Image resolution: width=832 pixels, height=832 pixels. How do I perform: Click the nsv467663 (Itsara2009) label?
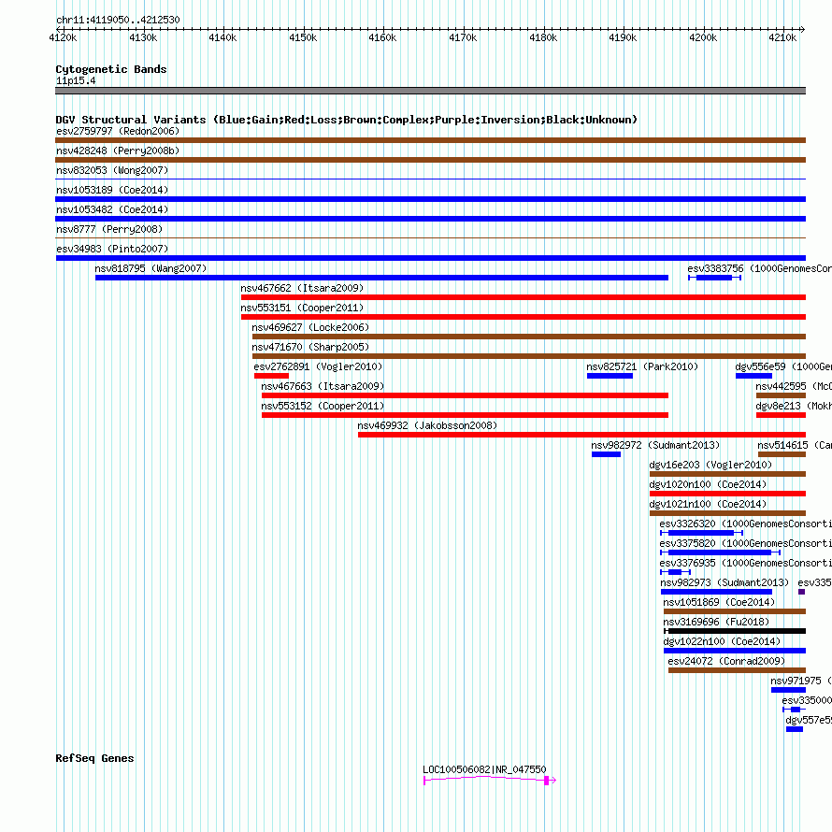[x=323, y=386]
